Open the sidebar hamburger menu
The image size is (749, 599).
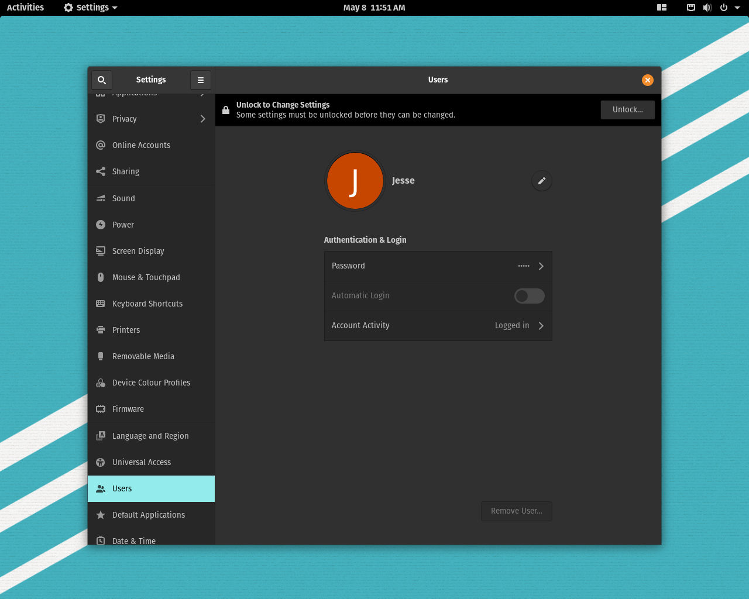(x=201, y=80)
